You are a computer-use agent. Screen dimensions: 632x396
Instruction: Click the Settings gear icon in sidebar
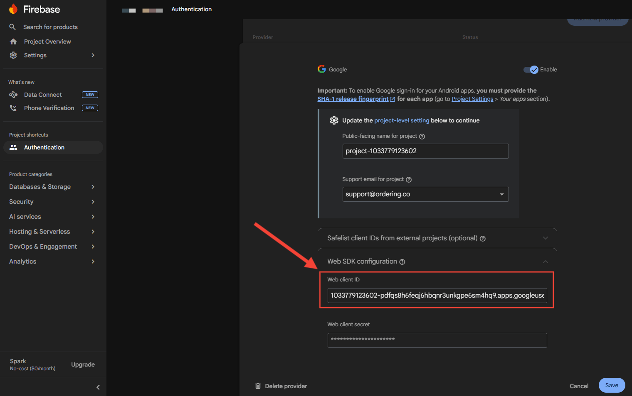click(x=13, y=55)
